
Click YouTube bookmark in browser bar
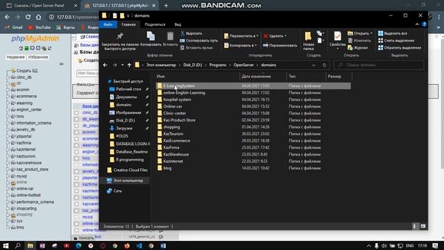click(x=40, y=27)
